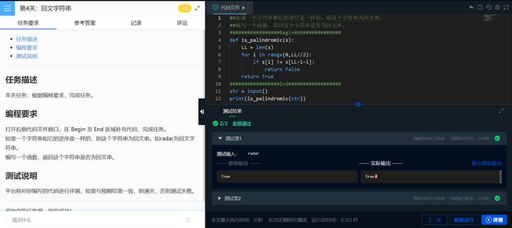Click the restore history icon in the editor toolbar
512x228 pixels.
(489, 7)
